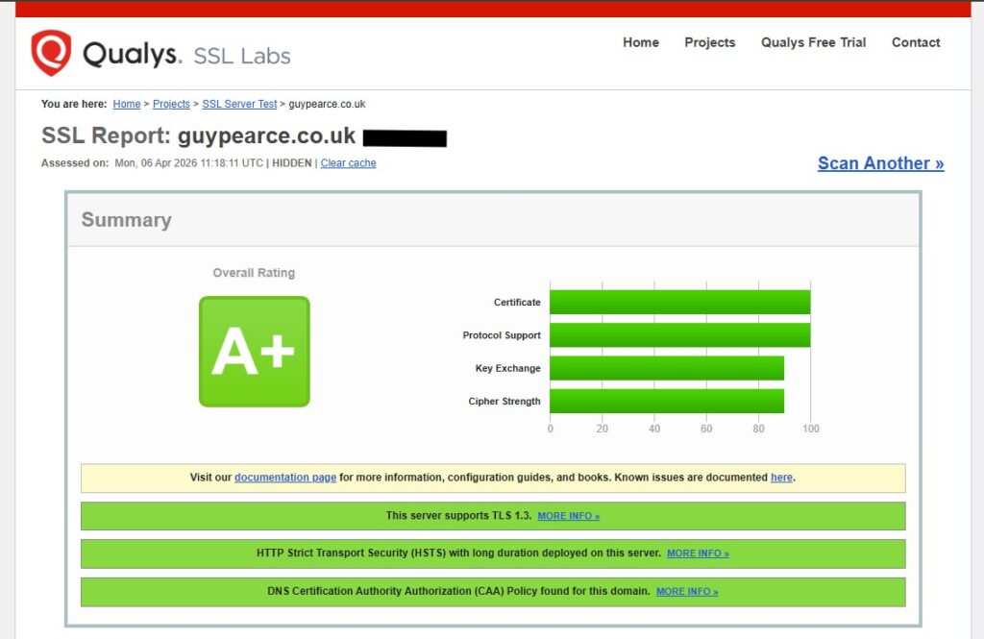Open the Home menu item

[641, 42]
